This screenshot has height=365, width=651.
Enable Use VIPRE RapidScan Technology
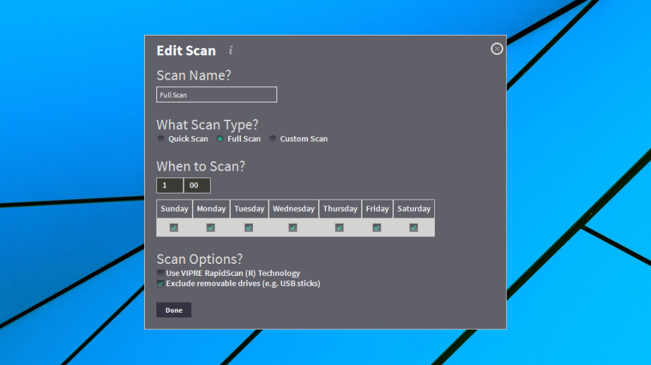[x=160, y=273]
